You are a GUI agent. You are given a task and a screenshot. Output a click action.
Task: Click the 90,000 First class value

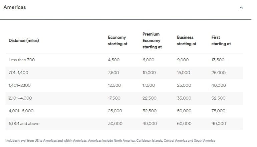[x=219, y=124]
